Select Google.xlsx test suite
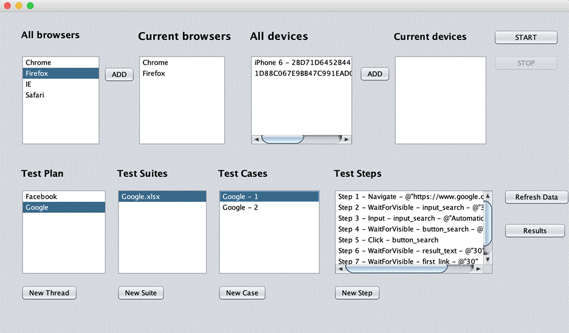Viewport: 569px width, 333px height. [162, 197]
